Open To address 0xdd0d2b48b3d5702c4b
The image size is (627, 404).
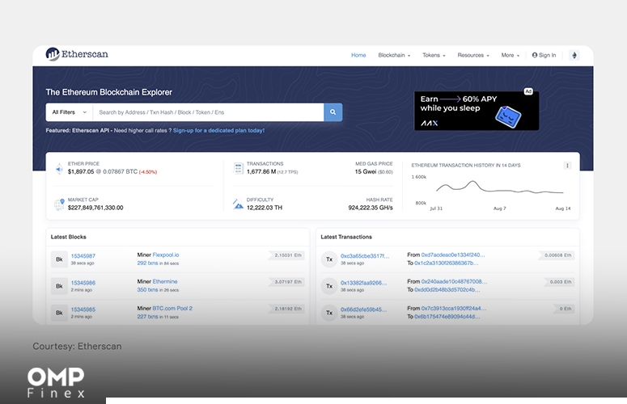(x=447, y=290)
